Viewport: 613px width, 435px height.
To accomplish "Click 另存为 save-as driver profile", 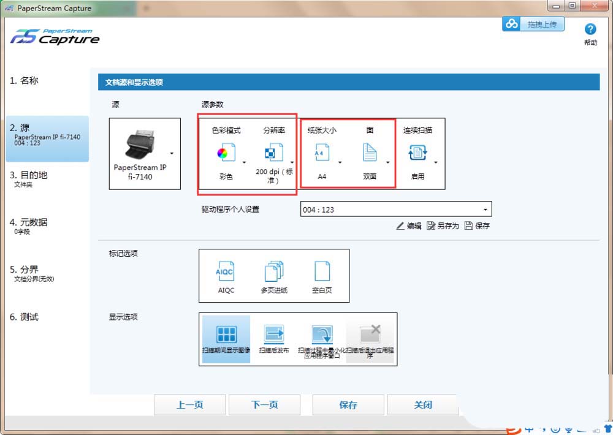I will pos(443,226).
